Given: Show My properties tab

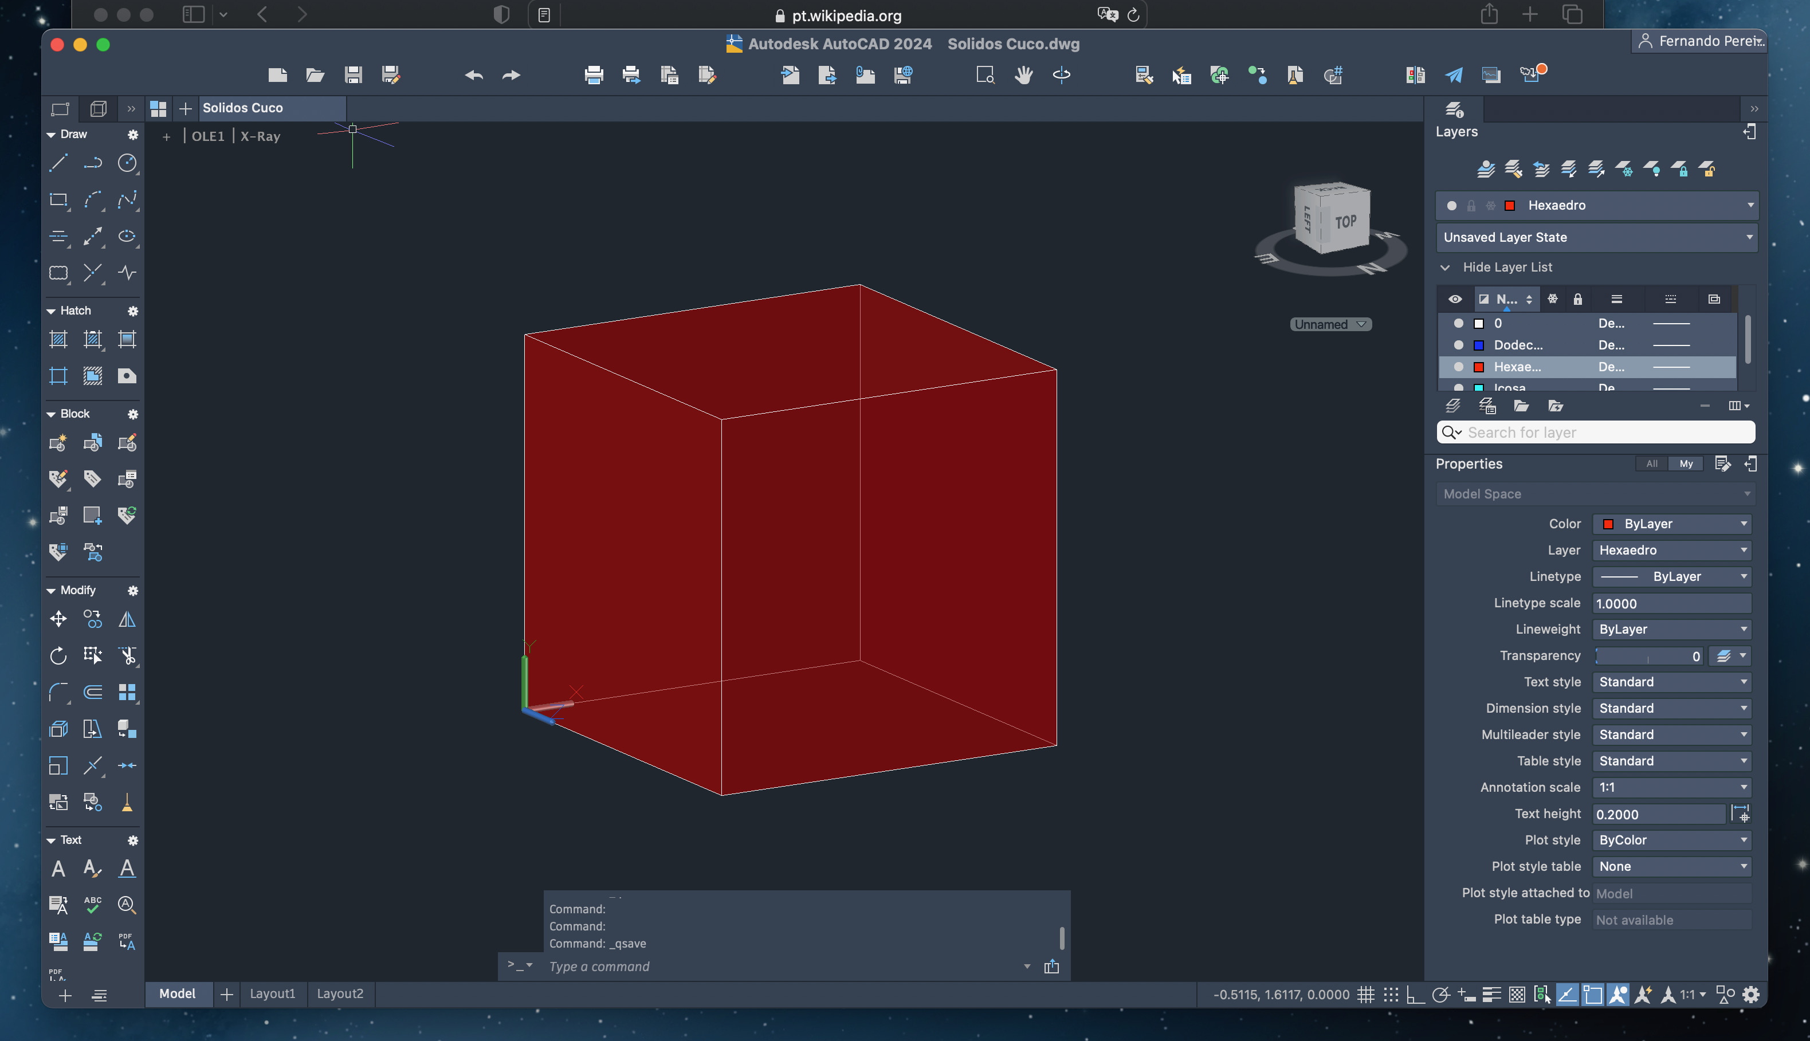Looking at the screenshot, I should tap(1686, 463).
